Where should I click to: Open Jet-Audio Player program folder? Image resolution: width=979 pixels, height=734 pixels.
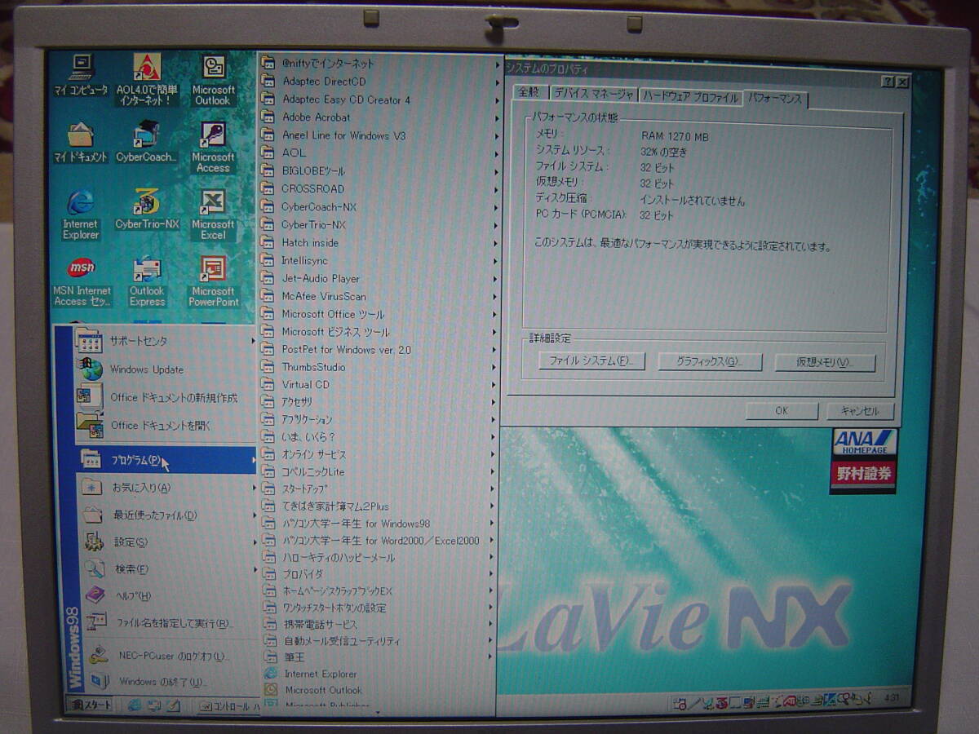click(x=379, y=278)
